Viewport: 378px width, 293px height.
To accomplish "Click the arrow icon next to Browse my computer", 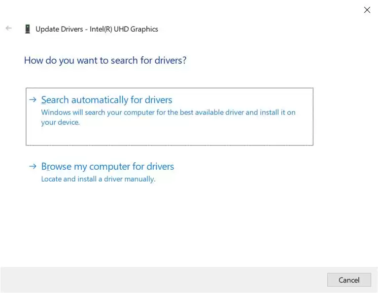I will click(33, 166).
